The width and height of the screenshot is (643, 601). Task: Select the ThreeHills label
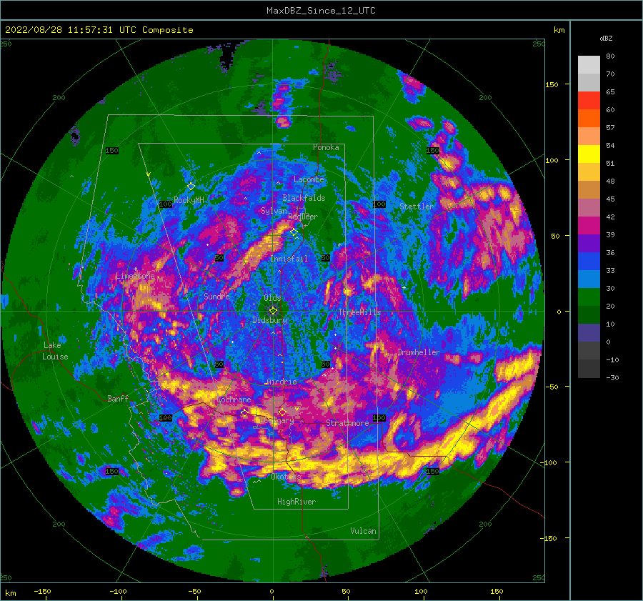[x=359, y=312]
